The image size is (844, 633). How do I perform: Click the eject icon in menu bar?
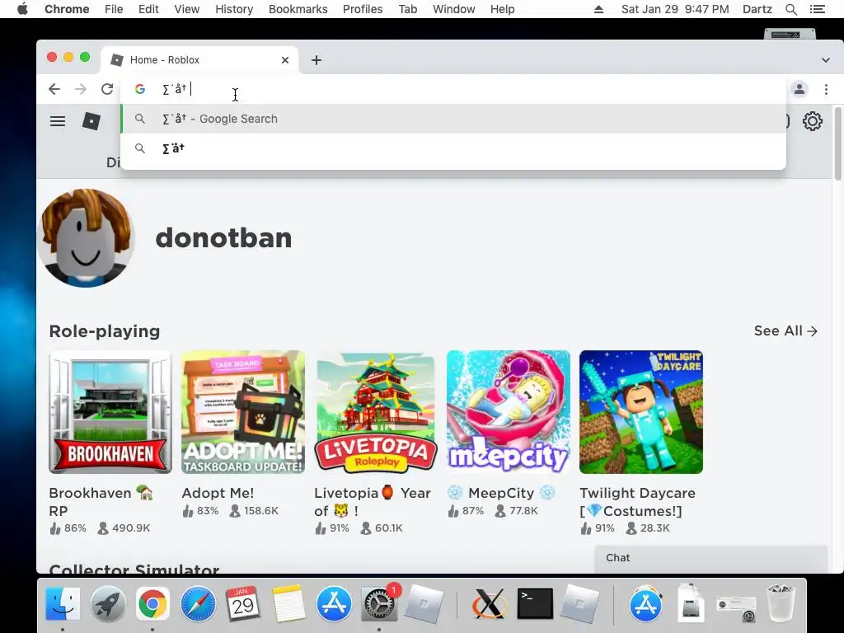click(x=598, y=9)
